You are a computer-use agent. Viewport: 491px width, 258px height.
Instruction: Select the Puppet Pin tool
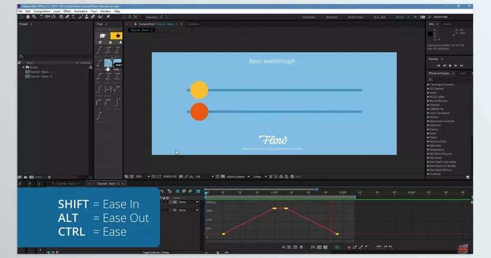pyautogui.click(x=108, y=17)
